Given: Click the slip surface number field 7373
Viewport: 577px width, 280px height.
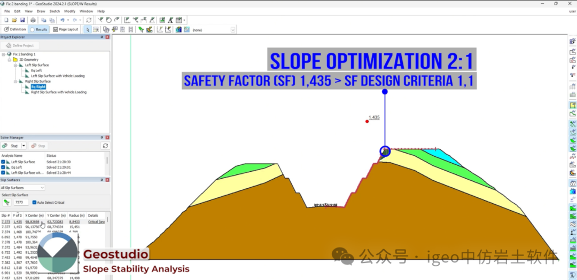Looking at the screenshot, I should tap(21, 202).
